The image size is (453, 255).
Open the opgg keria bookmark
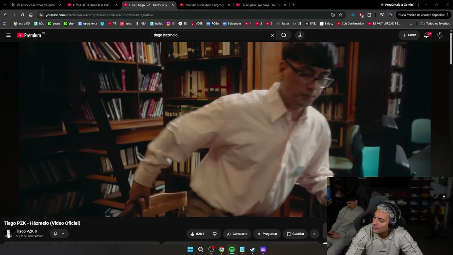[87, 24]
